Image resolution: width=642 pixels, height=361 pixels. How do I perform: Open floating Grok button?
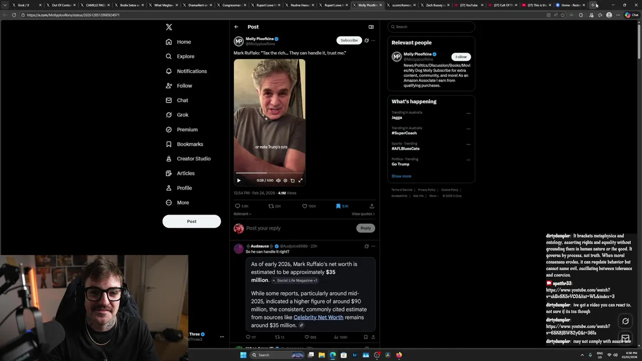(x=625, y=321)
